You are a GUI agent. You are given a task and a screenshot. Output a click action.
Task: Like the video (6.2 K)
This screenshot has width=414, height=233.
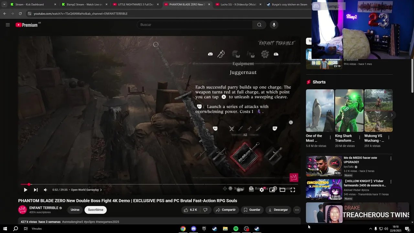pos(190,210)
